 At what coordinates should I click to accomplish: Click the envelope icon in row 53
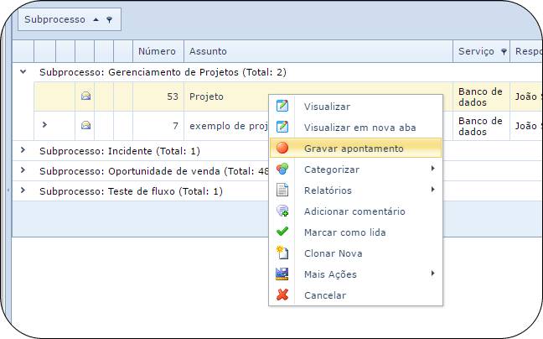(85, 96)
